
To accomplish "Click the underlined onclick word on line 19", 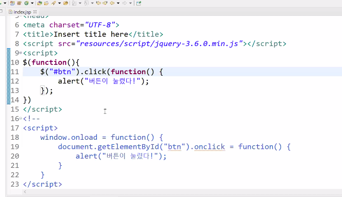I will pyautogui.click(x=209, y=146).
